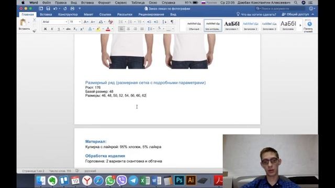Open Illustrator from the Dock
This screenshot has height=188, width=335.
coord(191,181)
